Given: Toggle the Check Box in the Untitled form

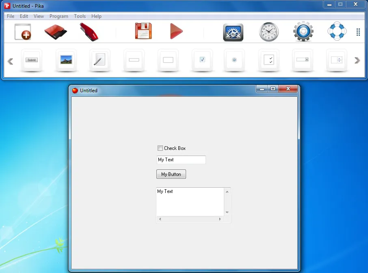Looking at the screenshot, I should pos(160,148).
